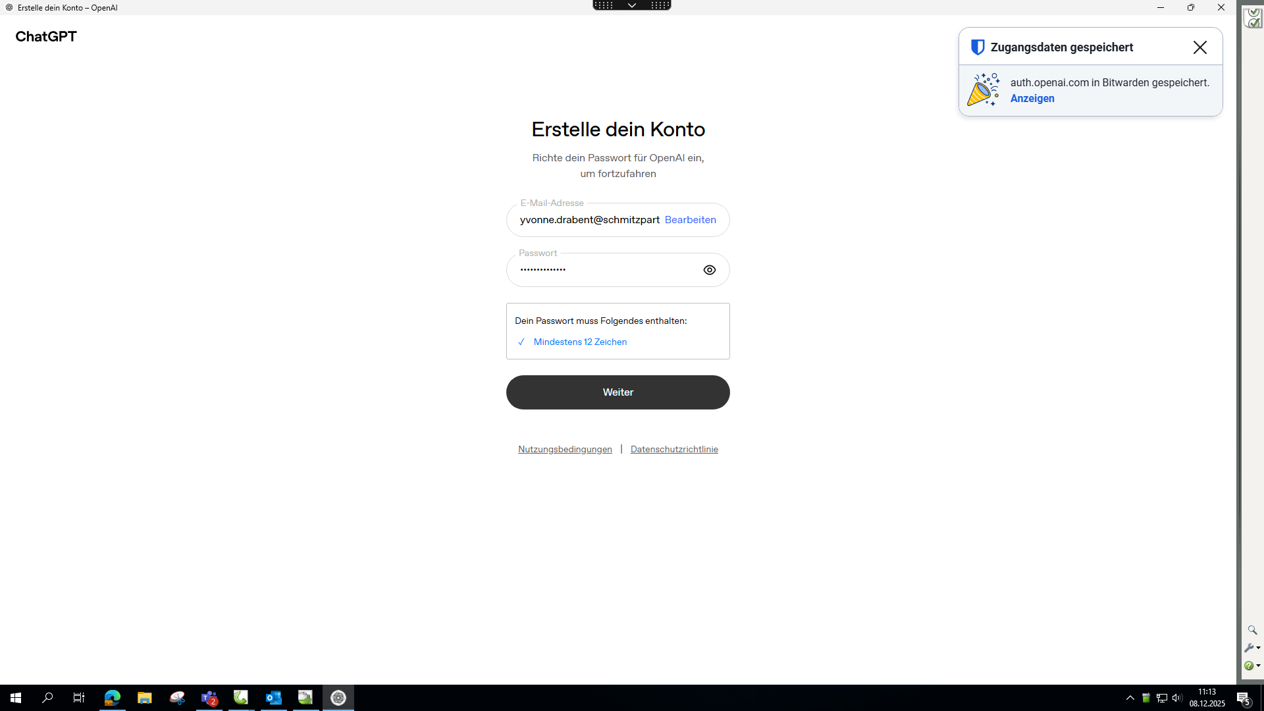
Task: Click magnifier icon in right sidebar
Action: click(1251, 630)
